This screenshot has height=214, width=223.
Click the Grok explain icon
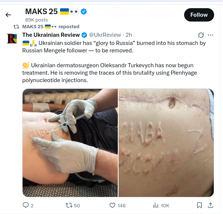coord(201,35)
